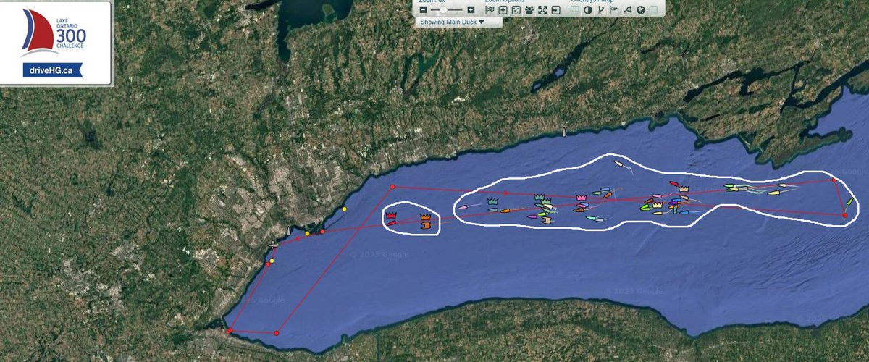Select the red crown in small circle

(x=391, y=215)
